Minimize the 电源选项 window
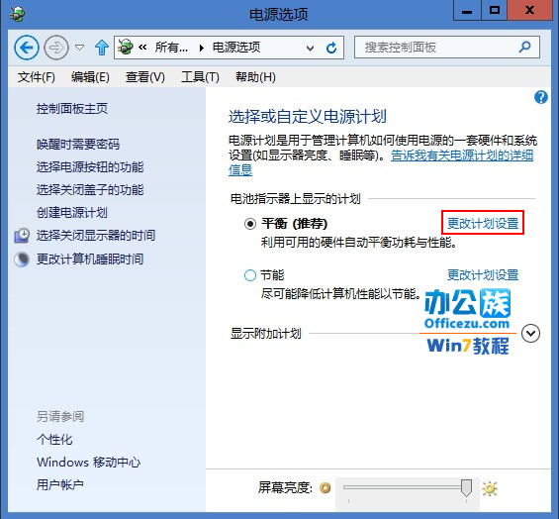 tap(467, 10)
